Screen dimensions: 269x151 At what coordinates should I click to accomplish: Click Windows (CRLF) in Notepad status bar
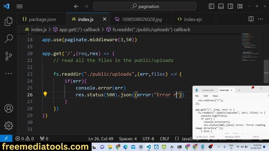(x=232, y=137)
